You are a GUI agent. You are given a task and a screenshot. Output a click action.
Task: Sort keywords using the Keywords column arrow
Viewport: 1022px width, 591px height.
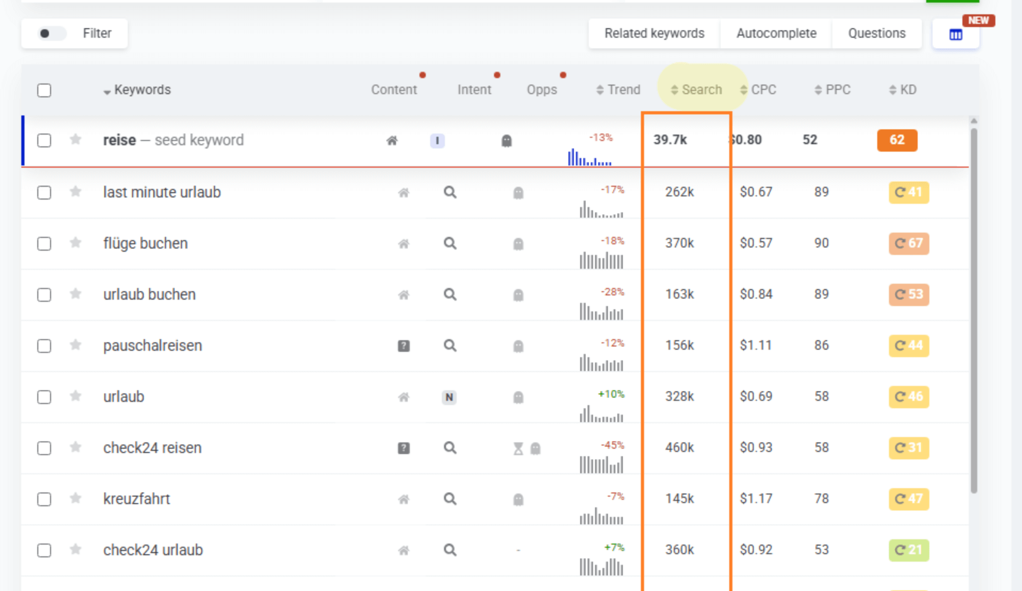click(107, 92)
